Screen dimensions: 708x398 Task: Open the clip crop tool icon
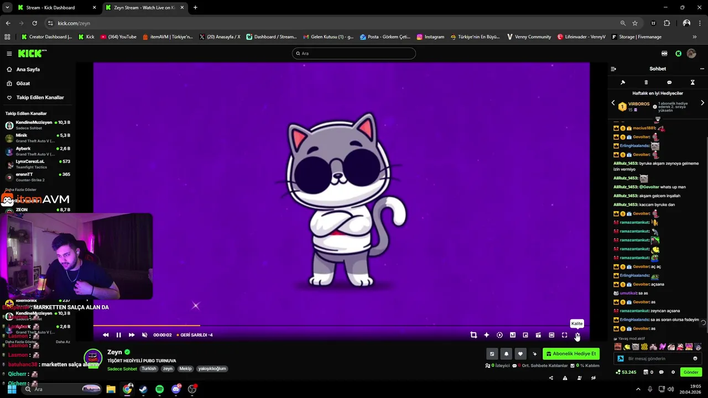[473, 335]
